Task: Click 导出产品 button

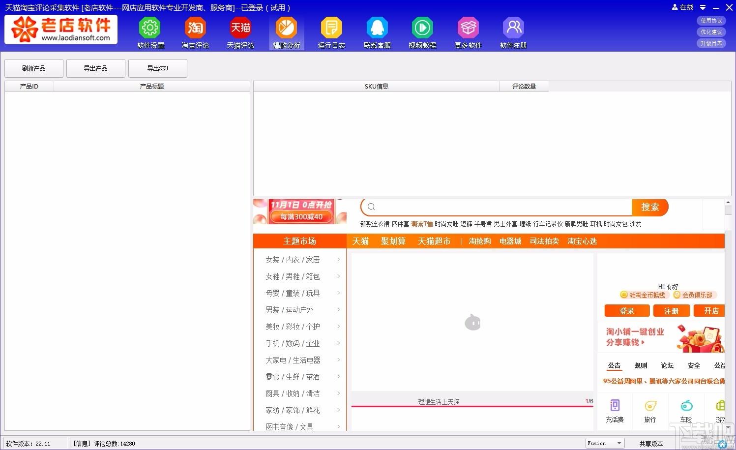Action: pos(96,68)
